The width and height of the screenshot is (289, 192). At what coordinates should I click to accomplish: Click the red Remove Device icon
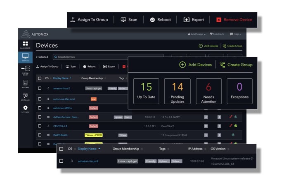click(219, 19)
